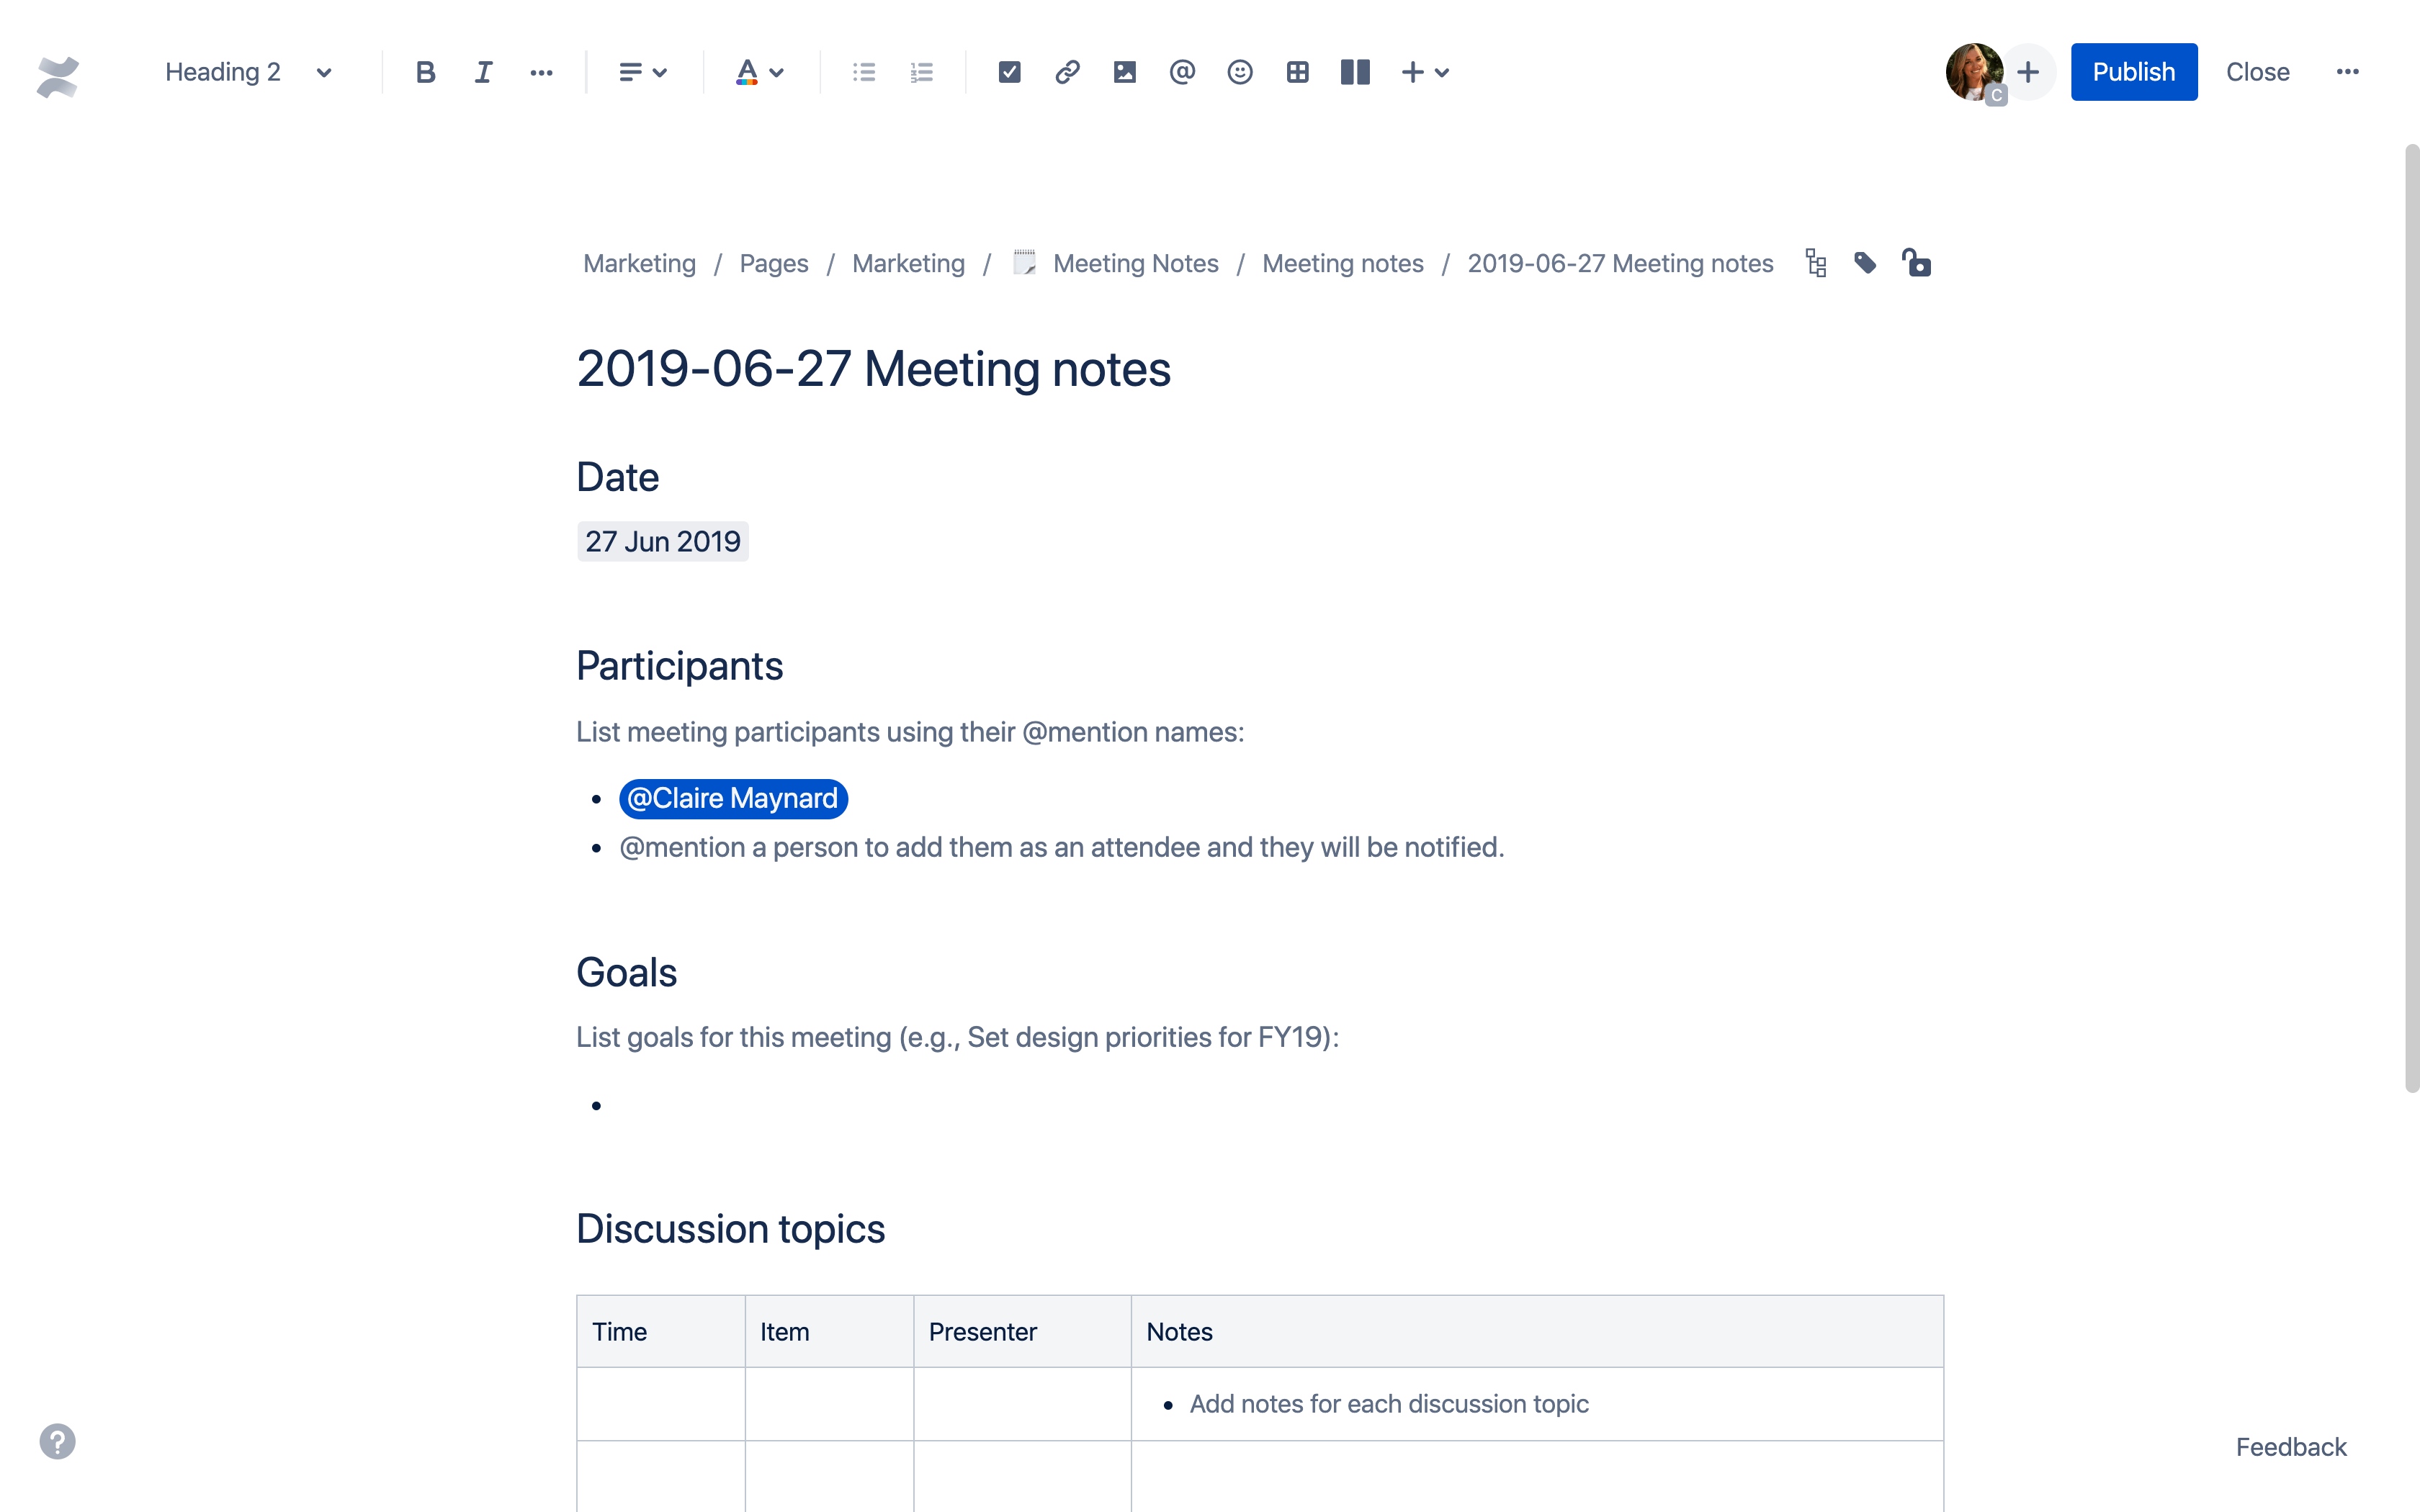Expand the text alignment dropdown
Screen dimensions: 2420x1512
tap(642, 72)
